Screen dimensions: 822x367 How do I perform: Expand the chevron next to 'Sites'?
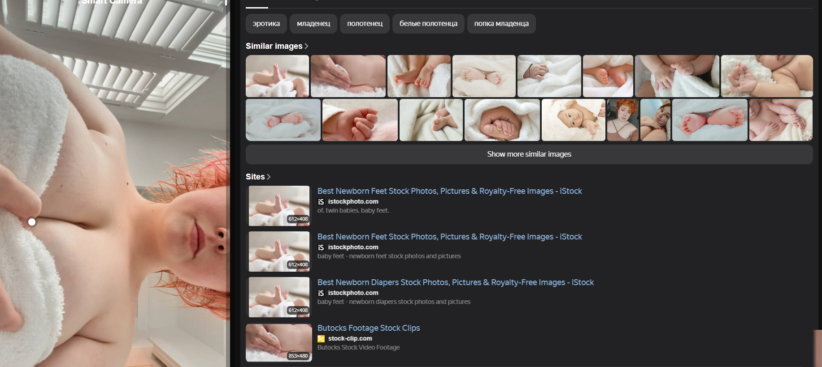coord(269,177)
